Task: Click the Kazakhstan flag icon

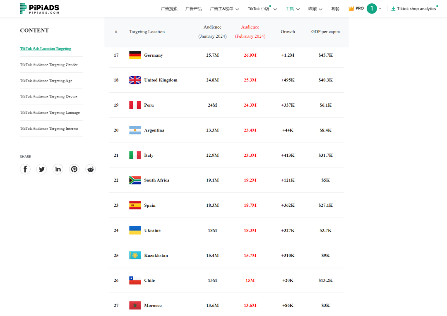Action: point(135,255)
